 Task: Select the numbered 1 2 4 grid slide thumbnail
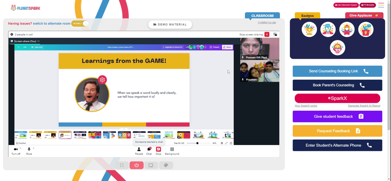95,135
